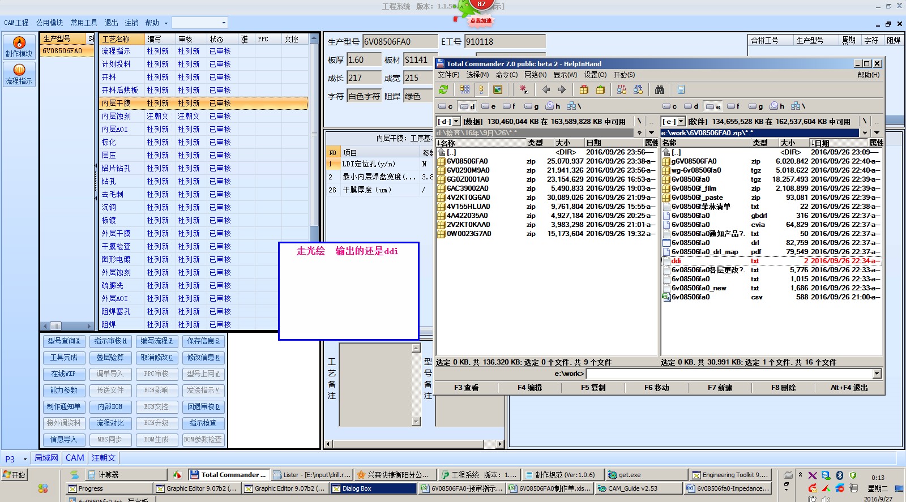Click the 局域网 tab in the bottom bar
This screenshot has width=906, height=502.
pyautogui.click(x=46, y=458)
